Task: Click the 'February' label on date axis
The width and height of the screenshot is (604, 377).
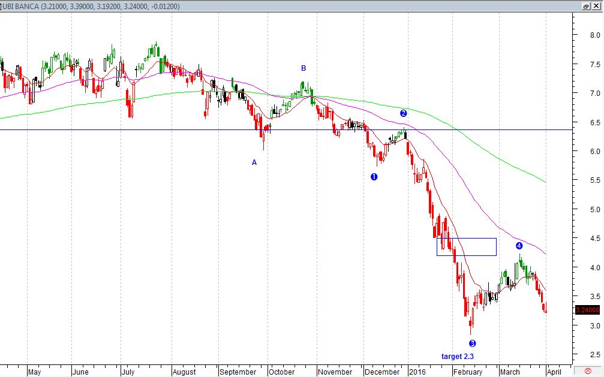Action: click(x=468, y=372)
